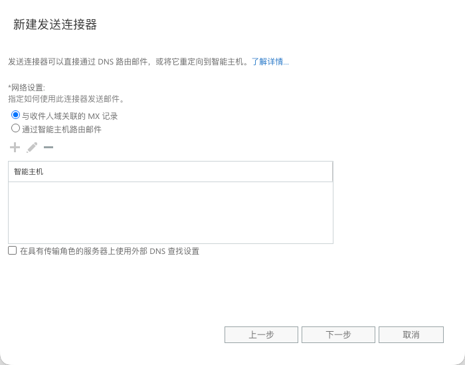Click the 与收件人域关联的 MX 记录 label
Image resolution: width=465 pixels, height=365 pixels.
(70, 116)
